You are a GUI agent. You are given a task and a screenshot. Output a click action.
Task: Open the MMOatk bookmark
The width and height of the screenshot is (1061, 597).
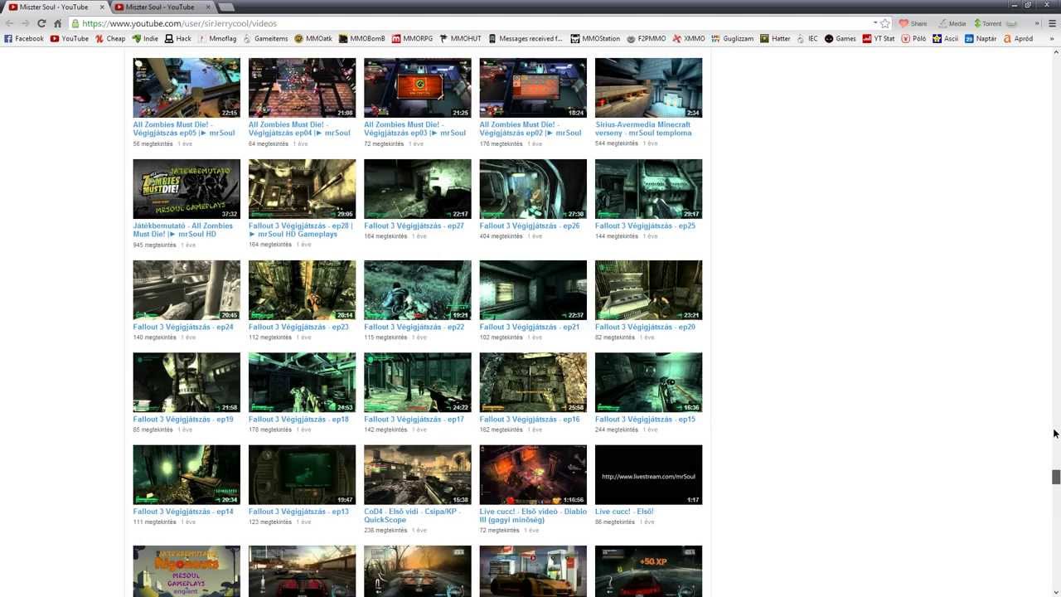pyautogui.click(x=313, y=38)
